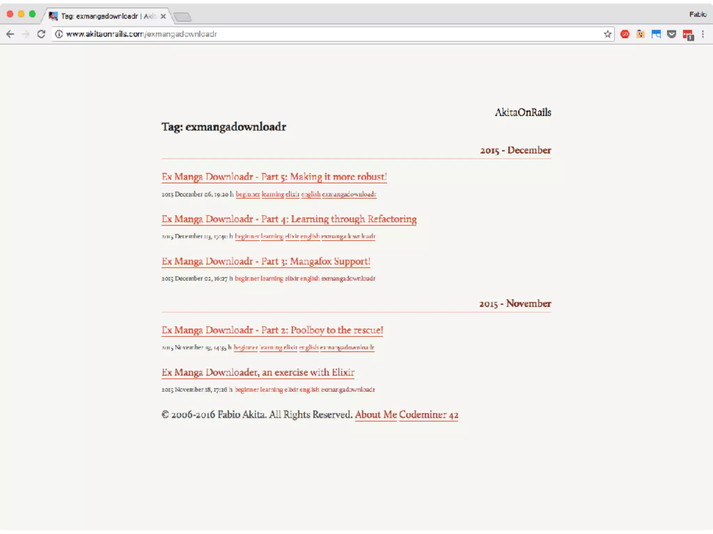Visit the Codeminer 42 footer link
The height and width of the screenshot is (534, 713).
click(x=428, y=415)
